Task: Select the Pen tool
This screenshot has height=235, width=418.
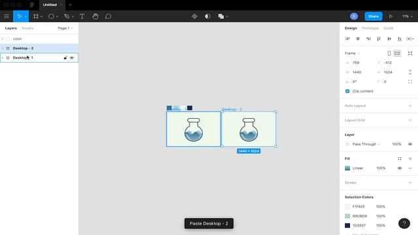Action: [x=67, y=16]
